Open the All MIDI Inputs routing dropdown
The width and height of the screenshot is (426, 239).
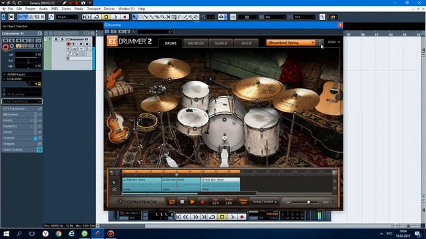coord(22,74)
